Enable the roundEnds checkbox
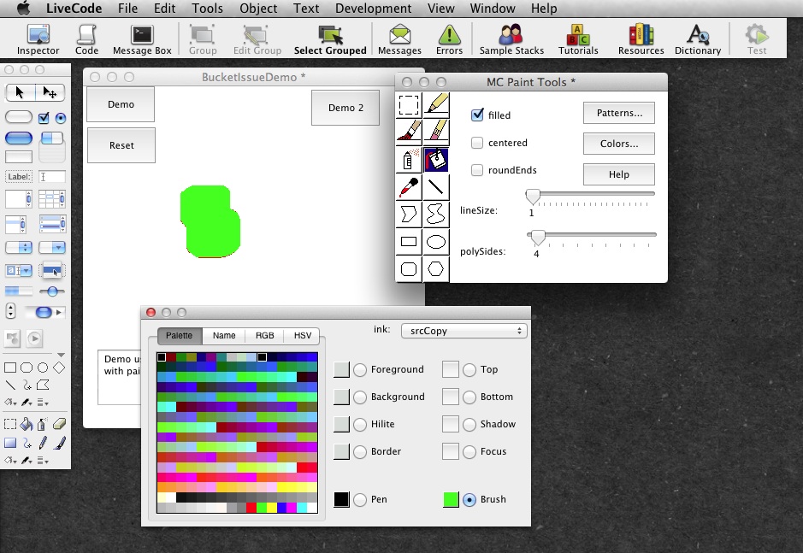The width and height of the screenshot is (803, 553). tap(477, 170)
